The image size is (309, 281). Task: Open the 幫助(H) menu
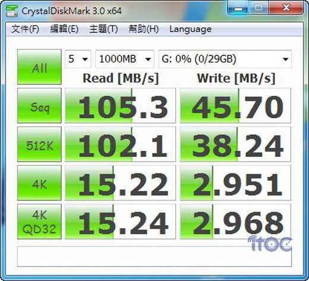(144, 29)
